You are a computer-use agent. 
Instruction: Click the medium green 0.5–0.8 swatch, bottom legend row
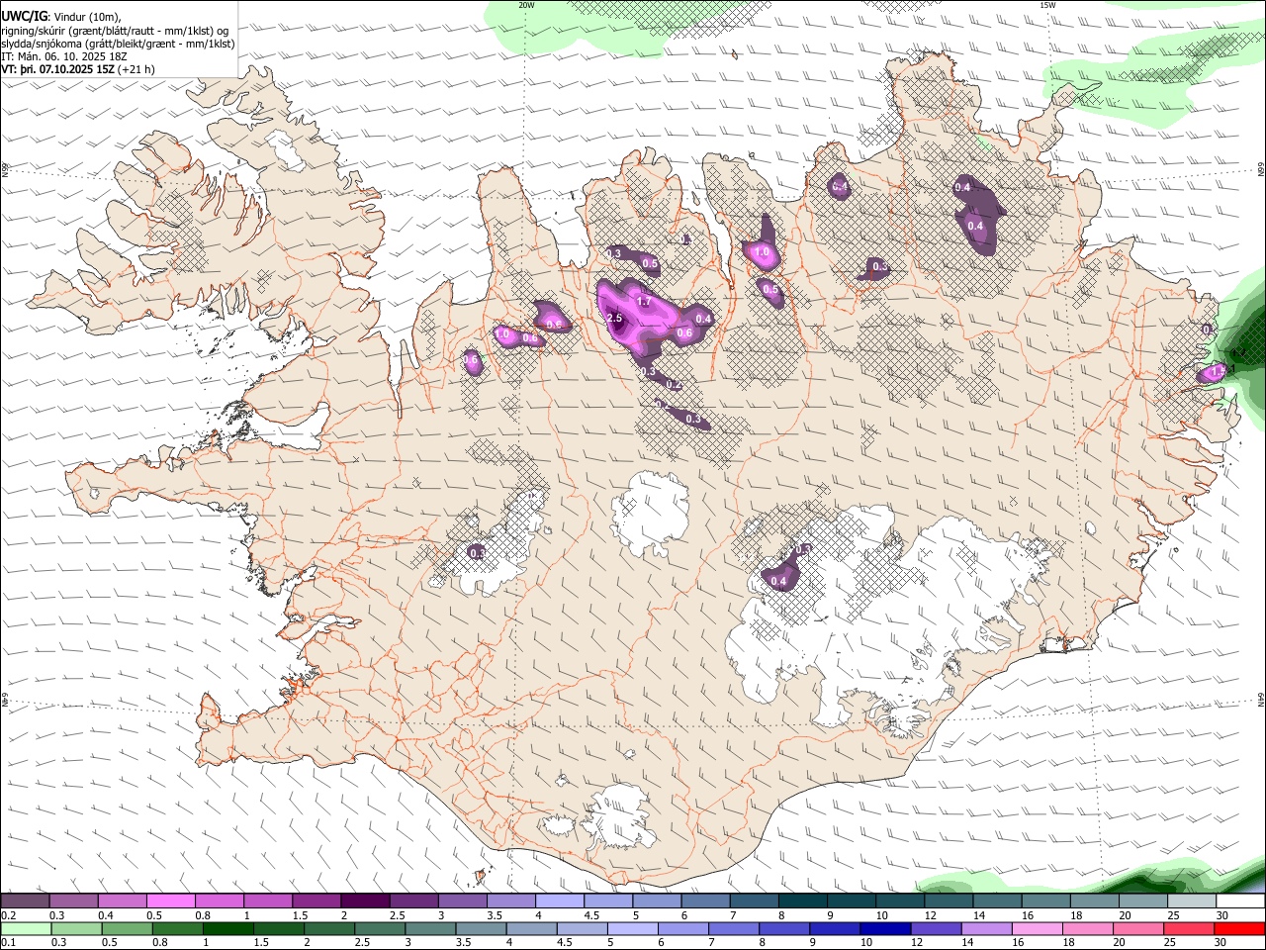click(x=127, y=928)
